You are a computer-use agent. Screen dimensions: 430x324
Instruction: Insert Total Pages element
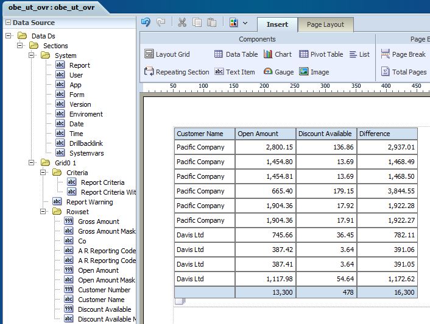coord(404,72)
